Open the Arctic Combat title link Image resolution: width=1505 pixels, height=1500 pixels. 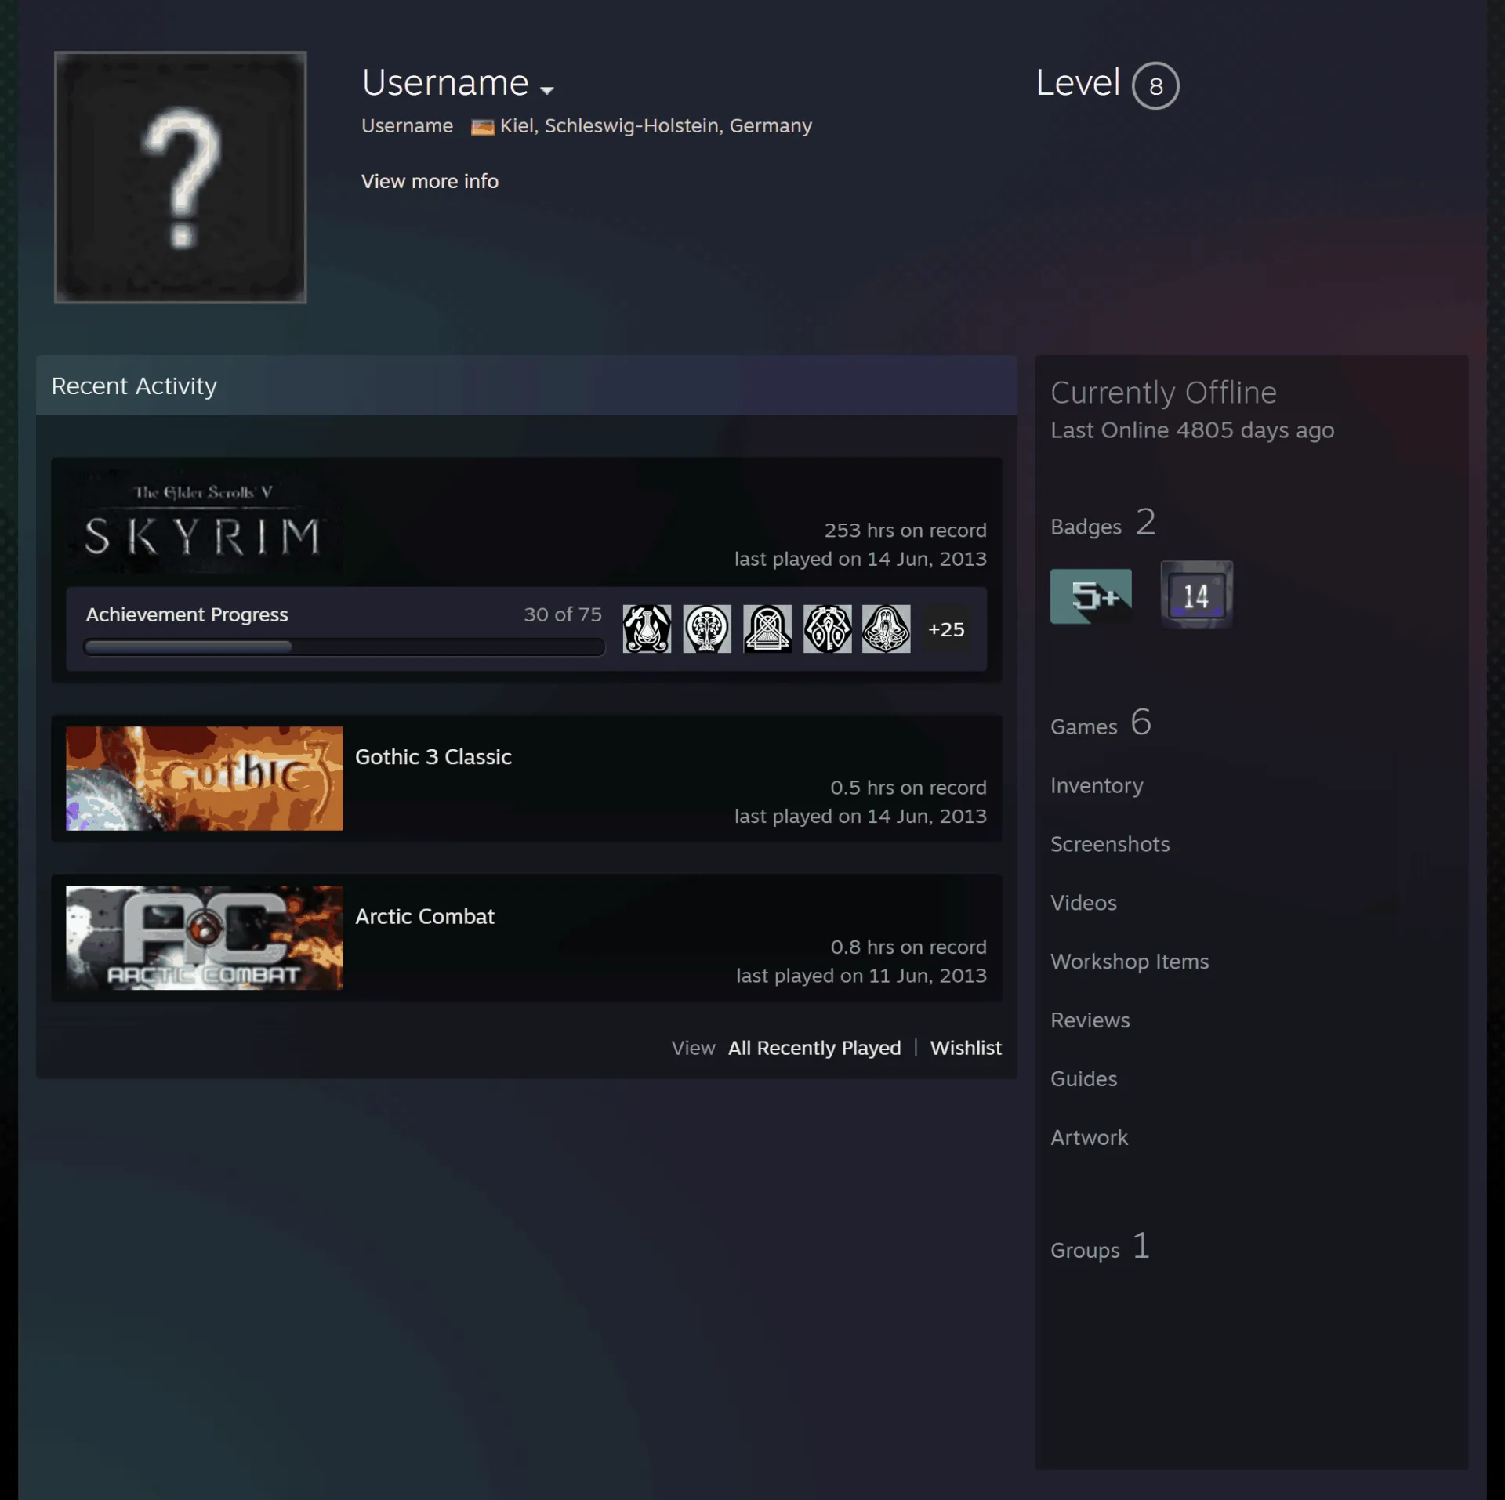click(x=425, y=916)
